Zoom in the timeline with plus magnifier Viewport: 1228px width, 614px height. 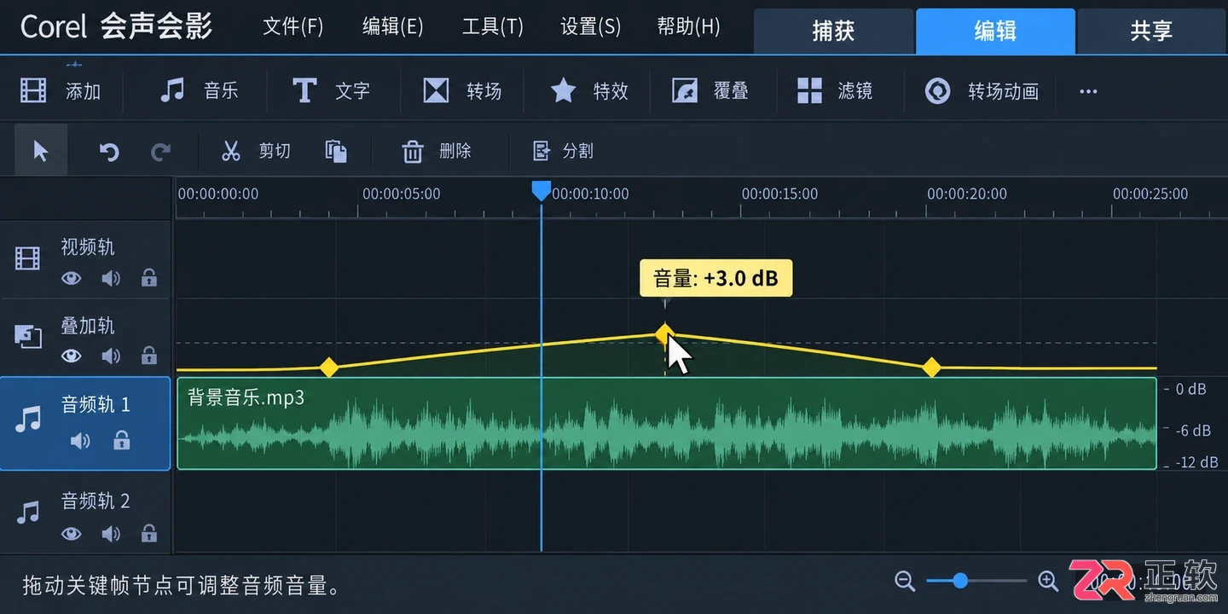click(x=1048, y=581)
